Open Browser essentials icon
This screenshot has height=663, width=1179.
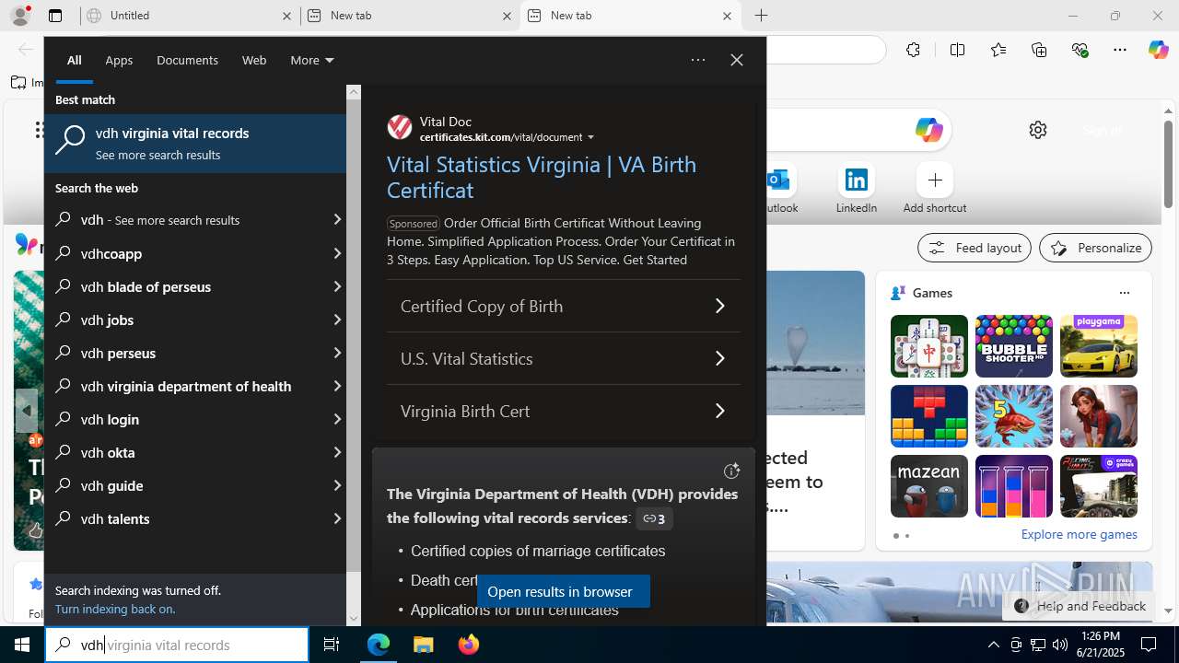click(1080, 50)
